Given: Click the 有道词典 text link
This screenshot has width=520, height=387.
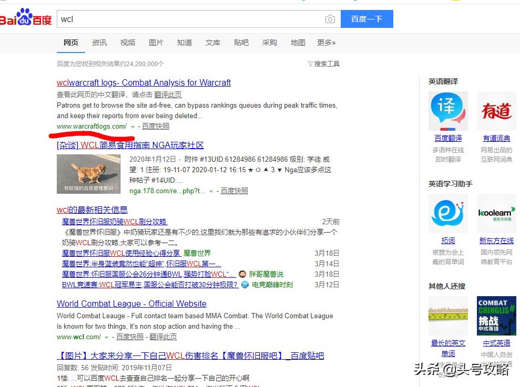Looking at the screenshot, I should click(x=496, y=139).
